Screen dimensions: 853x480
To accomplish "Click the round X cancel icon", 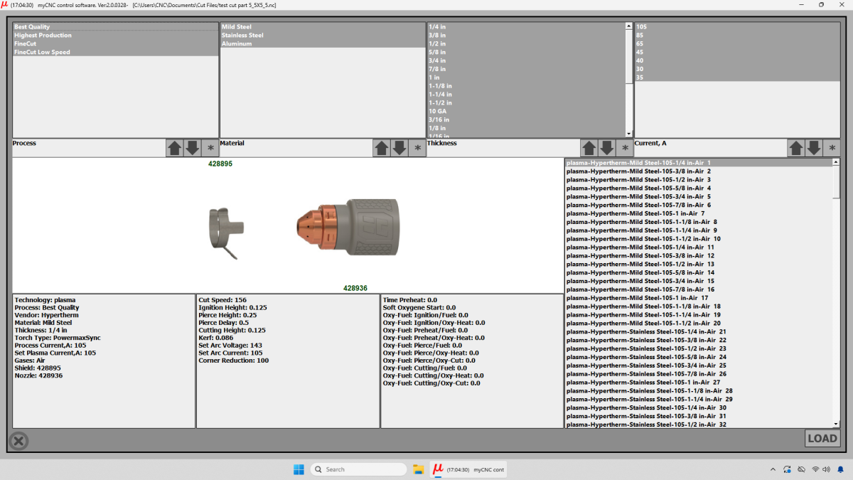I will 19,441.
